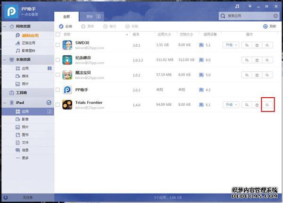Click the export icon in SWD3E row
The height and width of the screenshot is (203, 283).
pos(247,45)
